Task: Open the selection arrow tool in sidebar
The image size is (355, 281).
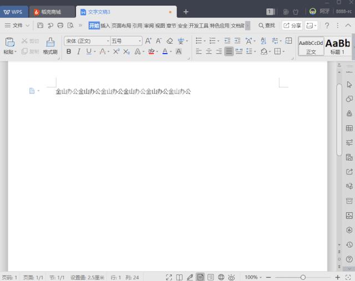Action: (349, 84)
